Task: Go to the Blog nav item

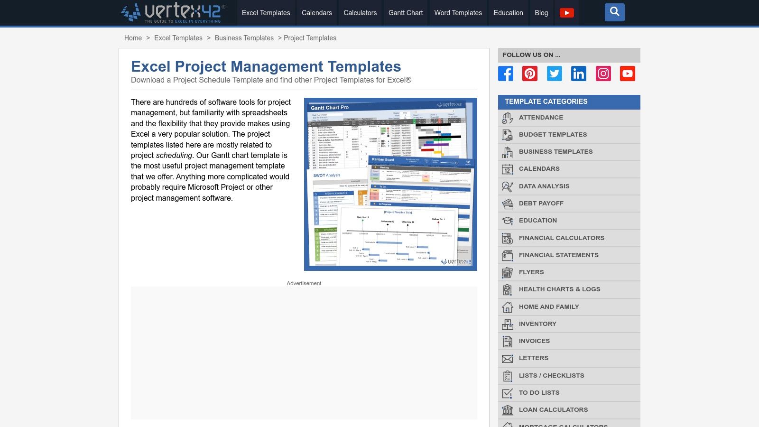Action: pyautogui.click(x=541, y=13)
